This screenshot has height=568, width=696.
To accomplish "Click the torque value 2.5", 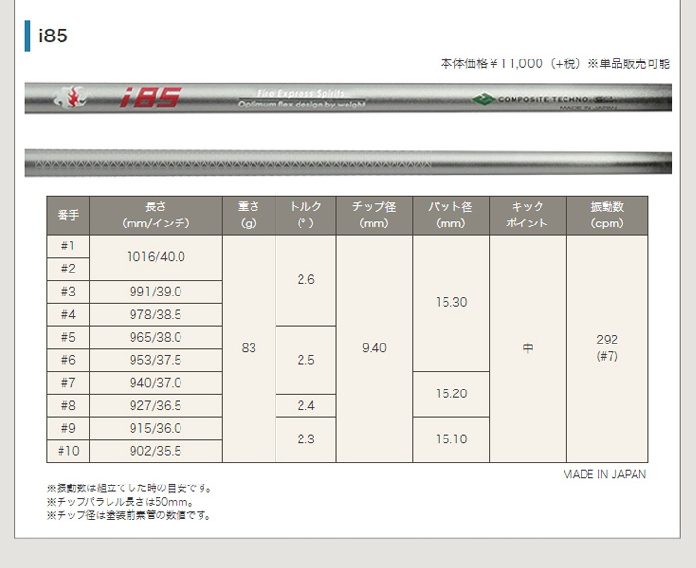I will 306,361.
